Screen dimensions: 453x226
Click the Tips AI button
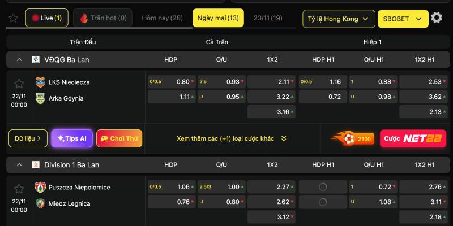[71, 138]
